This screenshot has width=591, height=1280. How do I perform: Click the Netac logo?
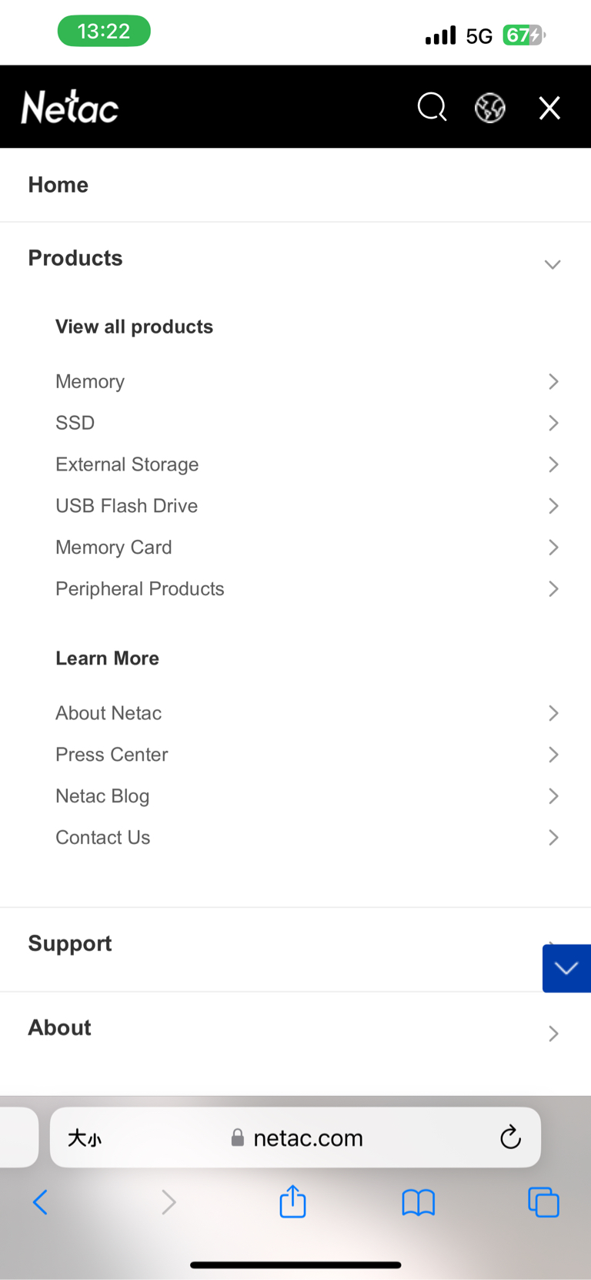[70, 107]
